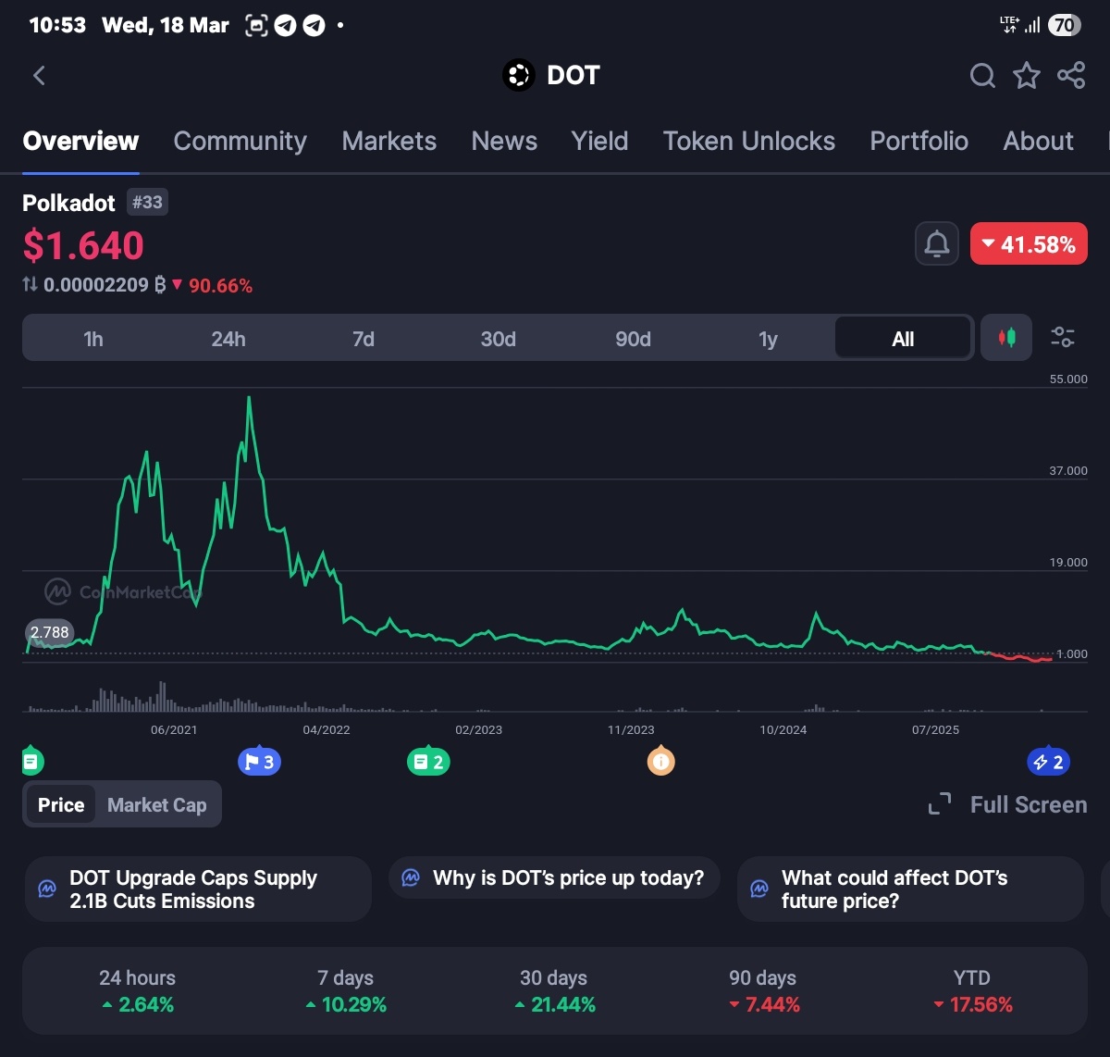The image size is (1110, 1057).
Task: Open the orange info event marker
Action: pos(660,762)
